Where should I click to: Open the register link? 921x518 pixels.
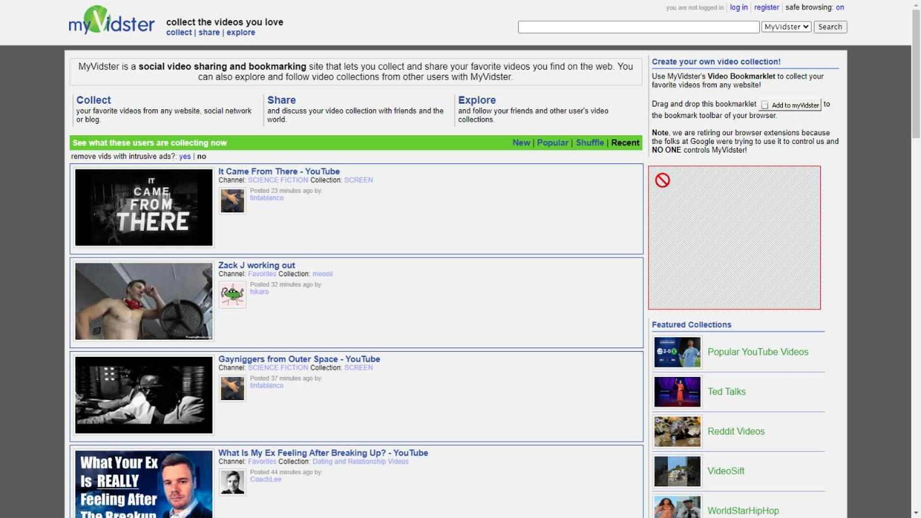[766, 7]
